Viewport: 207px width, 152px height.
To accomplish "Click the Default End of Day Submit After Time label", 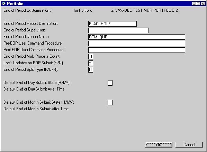I will click(35, 89).
